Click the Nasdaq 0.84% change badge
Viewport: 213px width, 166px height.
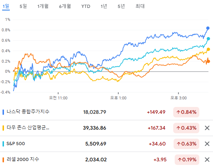pyautogui.click(x=186, y=112)
